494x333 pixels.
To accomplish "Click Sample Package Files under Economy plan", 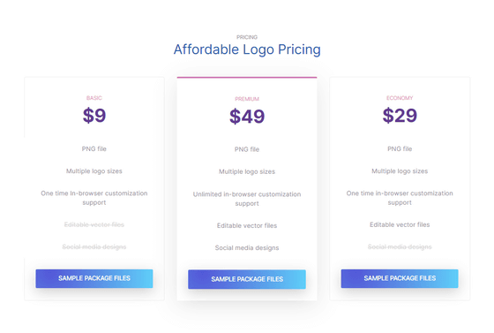I will pyautogui.click(x=400, y=278).
